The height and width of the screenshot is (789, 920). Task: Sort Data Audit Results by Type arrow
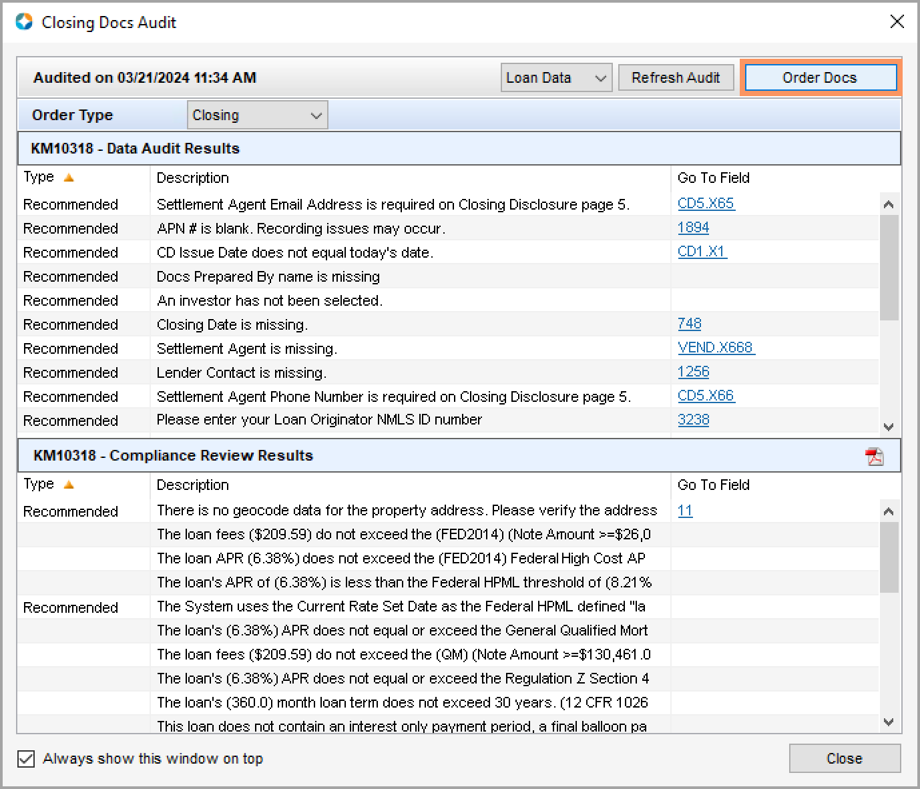point(69,178)
